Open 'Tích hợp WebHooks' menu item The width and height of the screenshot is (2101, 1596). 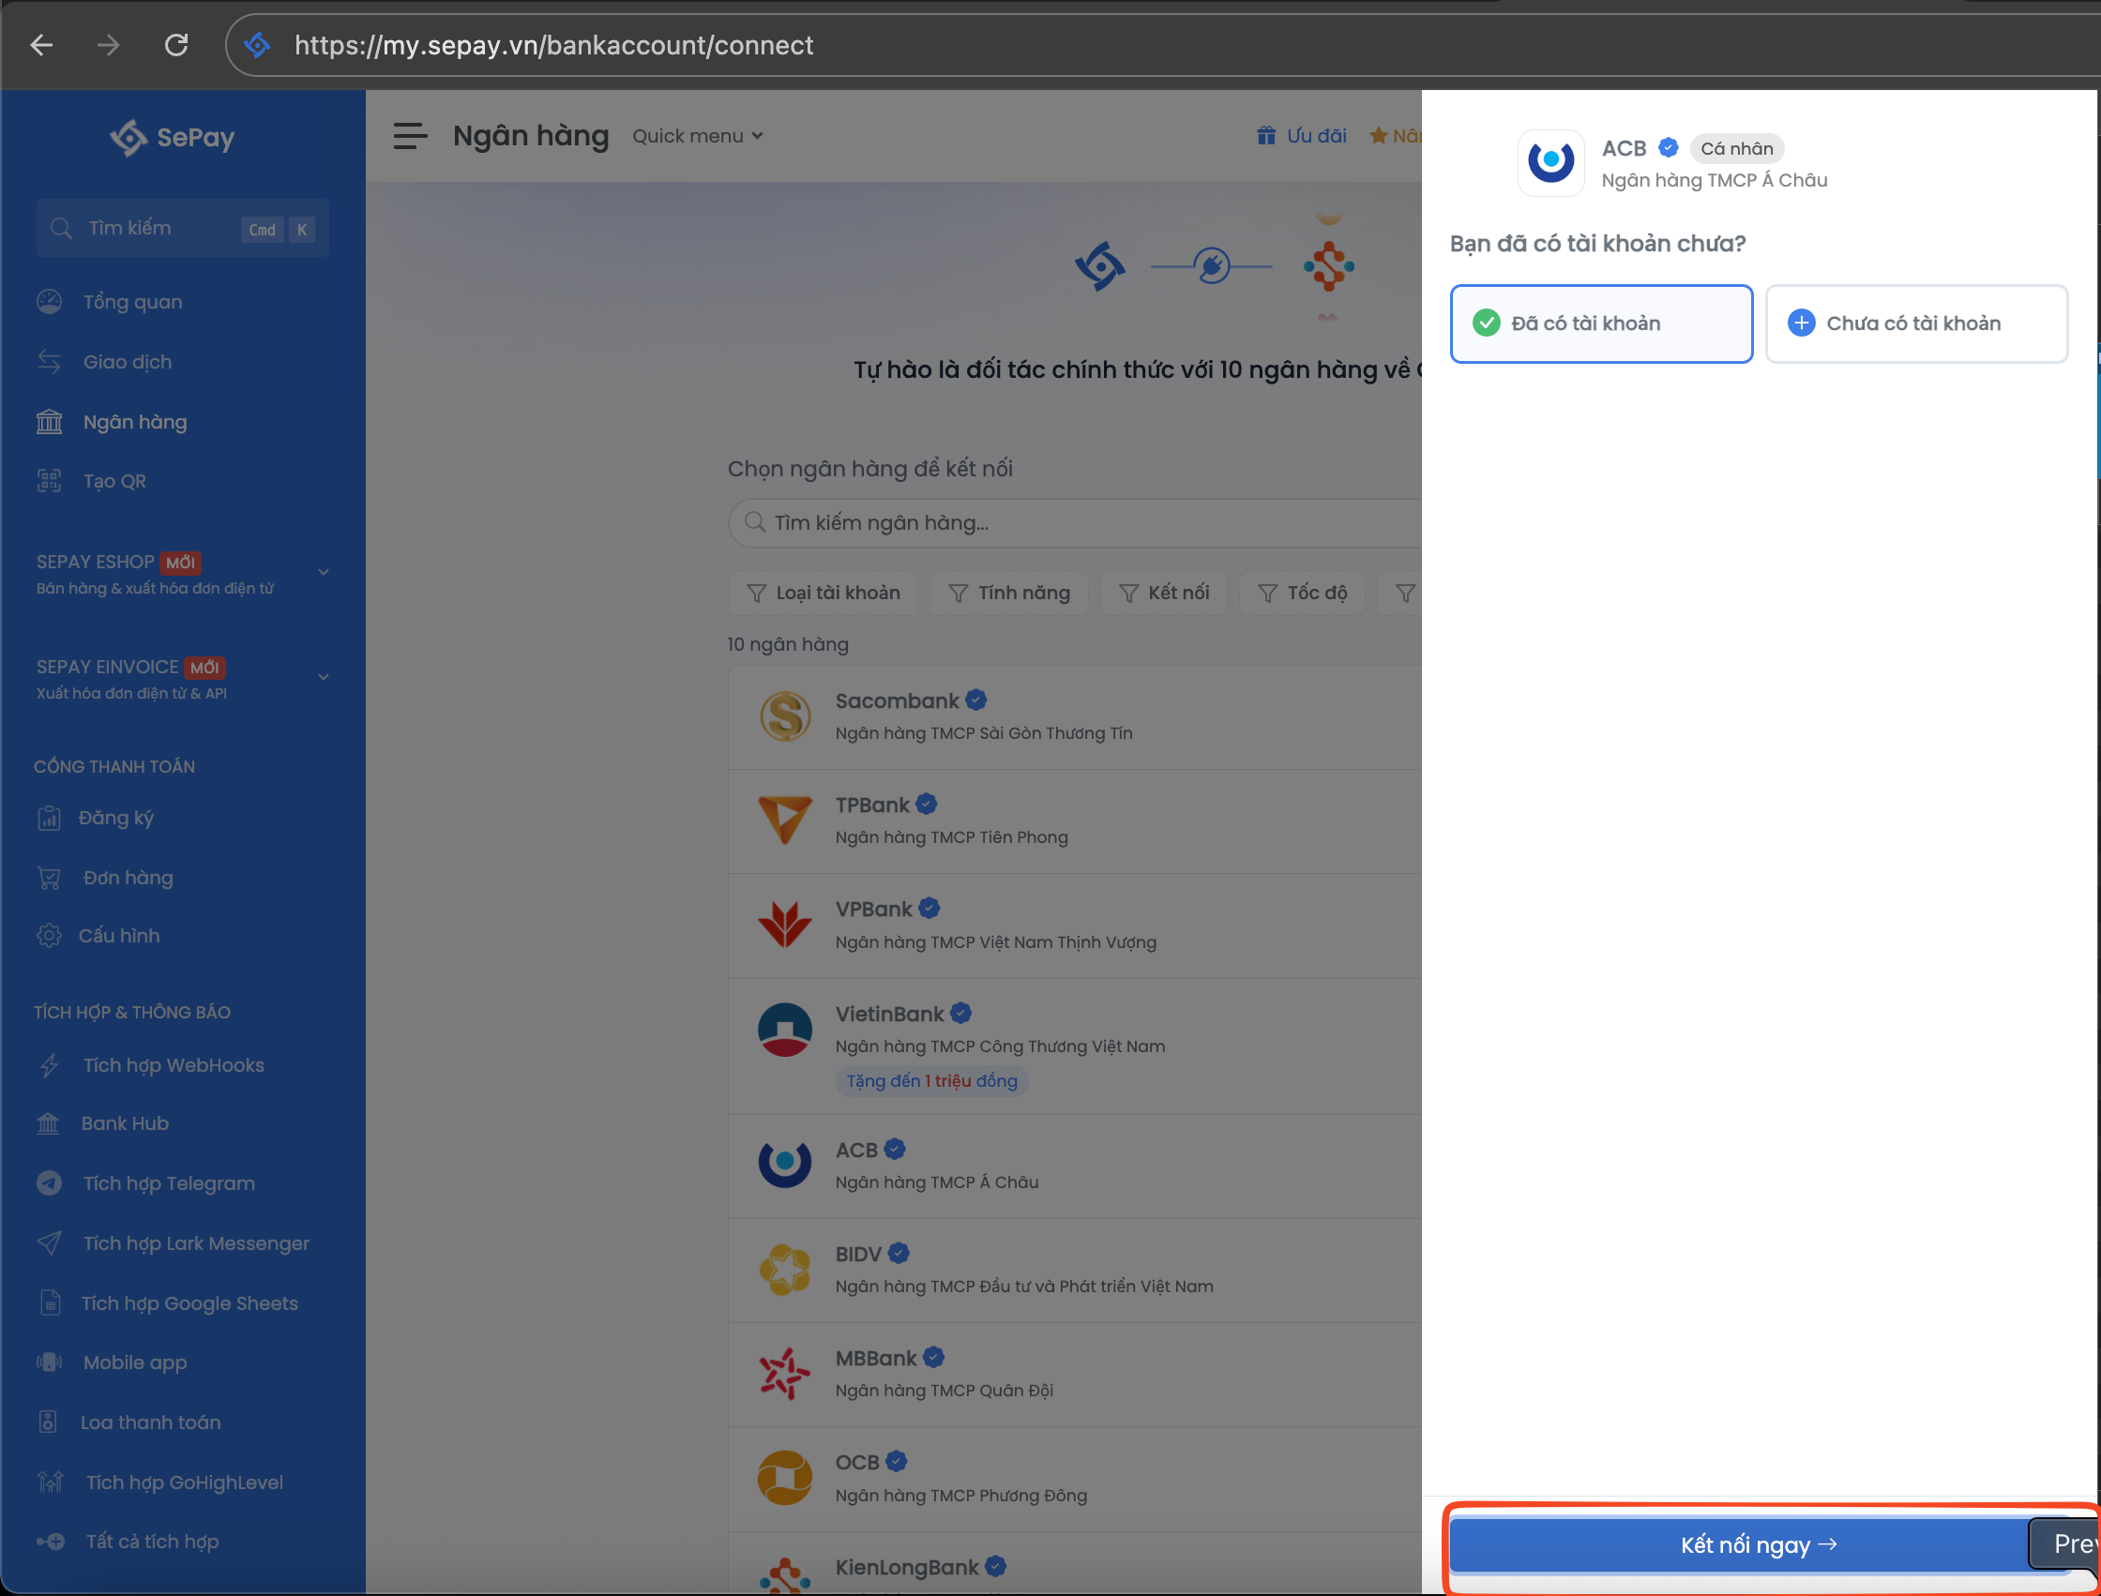tap(173, 1065)
